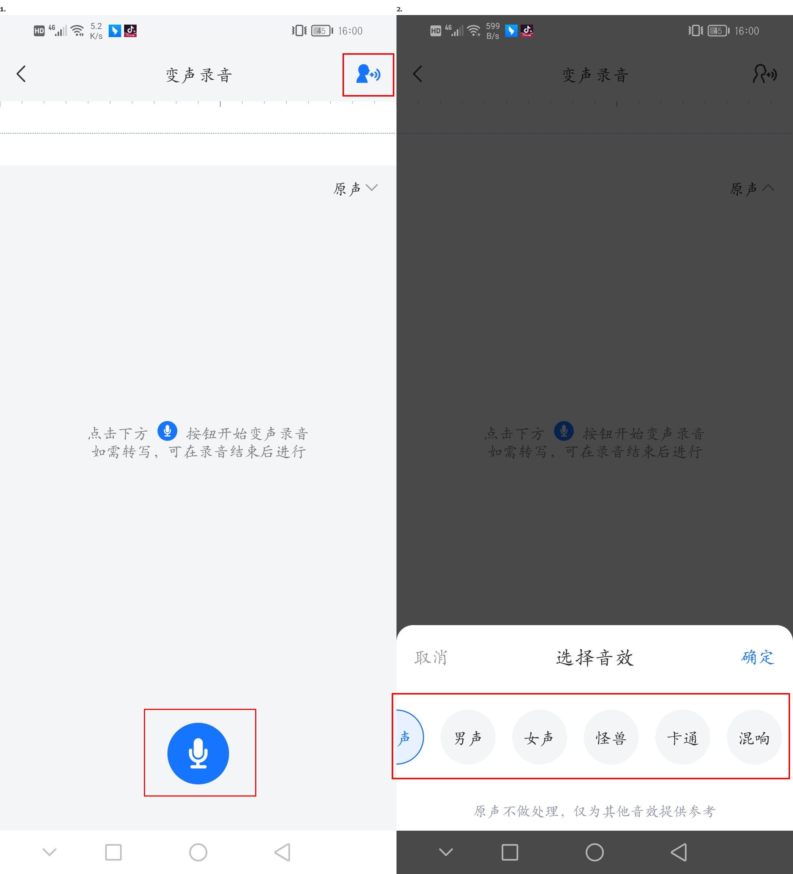Navigate back using left arrow

click(x=23, y=74)
